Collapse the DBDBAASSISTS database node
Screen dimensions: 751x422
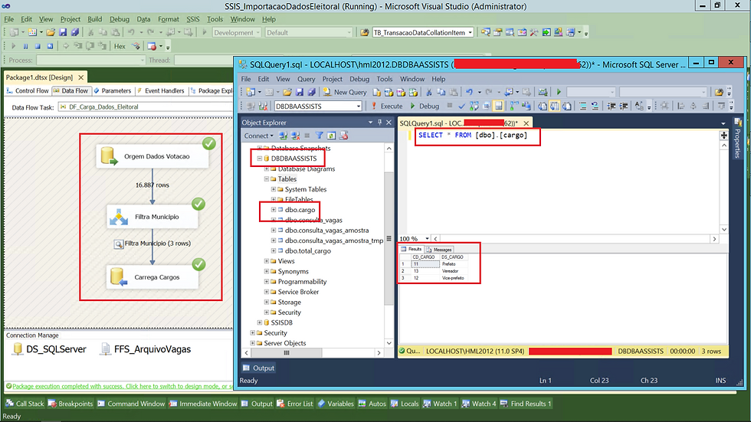(x=260, y=159)
